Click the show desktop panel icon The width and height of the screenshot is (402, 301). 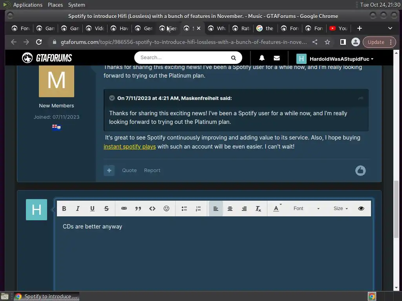coord(5,296)
